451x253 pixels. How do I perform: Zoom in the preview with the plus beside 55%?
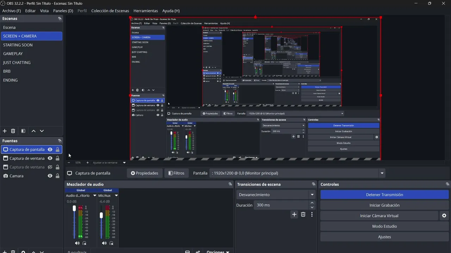tap(87, 163)
